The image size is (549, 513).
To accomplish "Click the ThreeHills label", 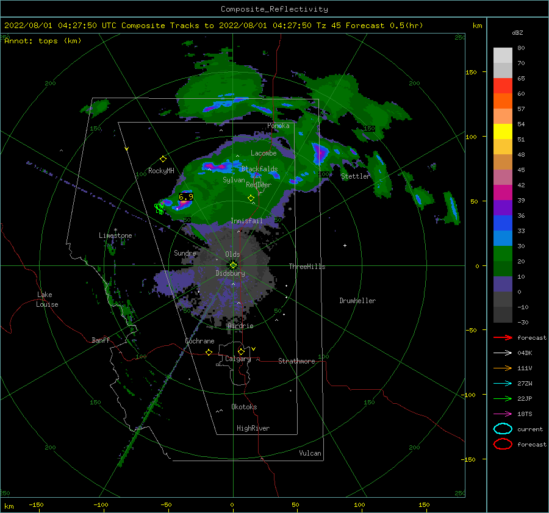I will point(307,267).
